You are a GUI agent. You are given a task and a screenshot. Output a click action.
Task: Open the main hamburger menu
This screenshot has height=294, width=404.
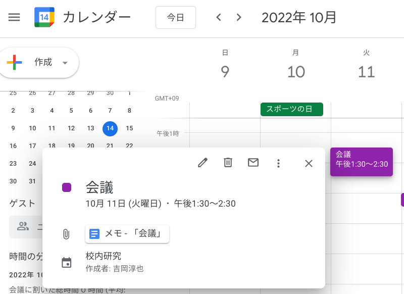pos(14,17)
